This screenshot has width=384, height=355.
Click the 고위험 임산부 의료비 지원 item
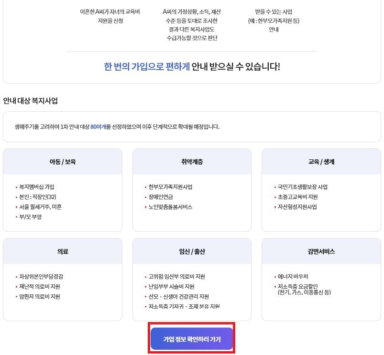(176, 277)
